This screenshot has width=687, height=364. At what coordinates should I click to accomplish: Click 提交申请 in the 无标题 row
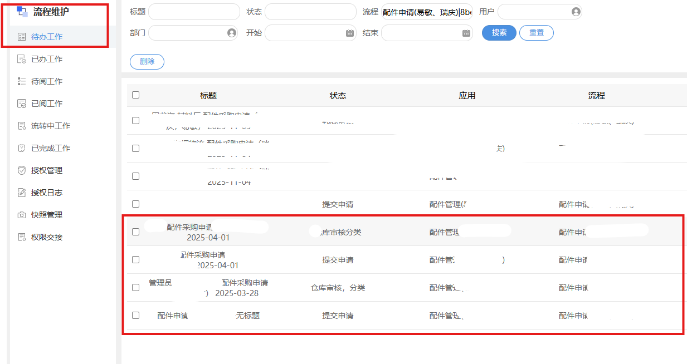[x=338, y=316]
